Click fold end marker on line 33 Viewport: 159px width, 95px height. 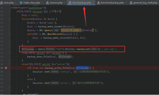point(10,45)
